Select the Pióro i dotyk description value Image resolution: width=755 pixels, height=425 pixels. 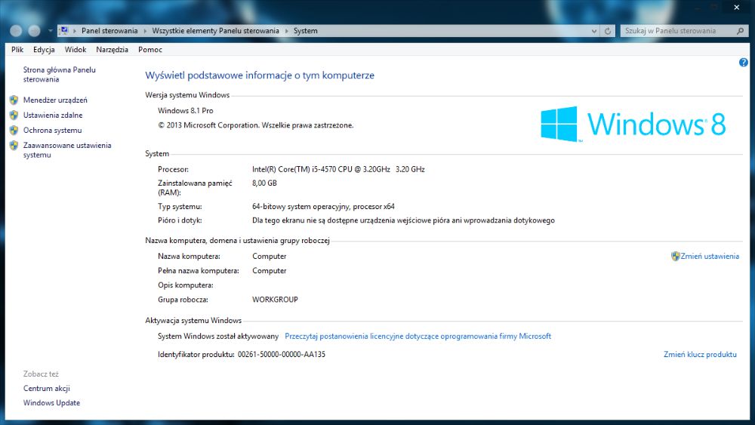point(403,220)
